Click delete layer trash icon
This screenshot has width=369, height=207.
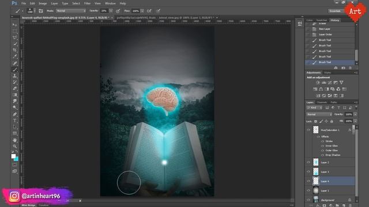click(x=350, y=205)
